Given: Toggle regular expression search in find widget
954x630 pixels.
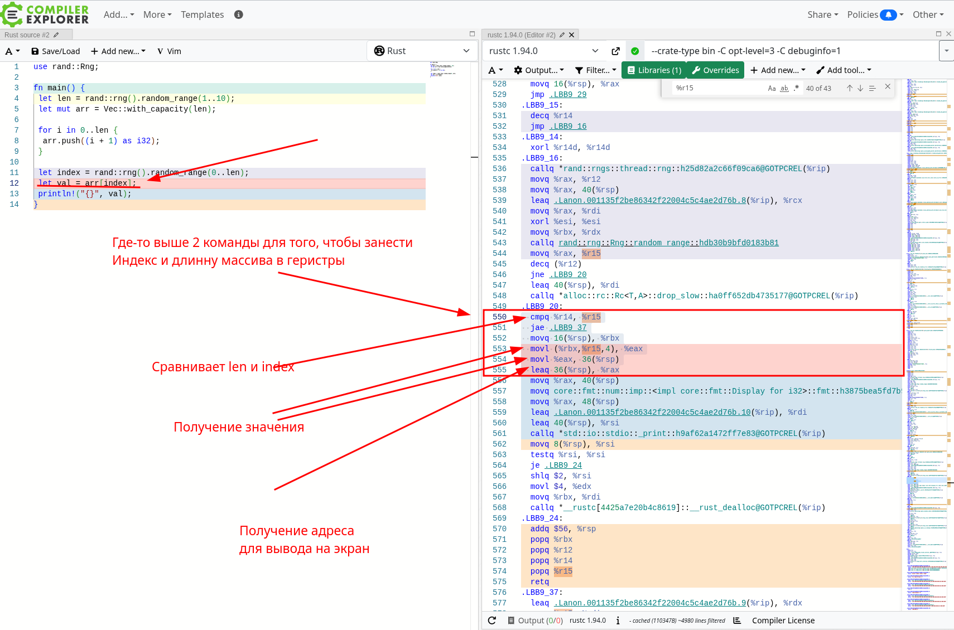Looking at the screenshot, I should (x=796, y=88).
